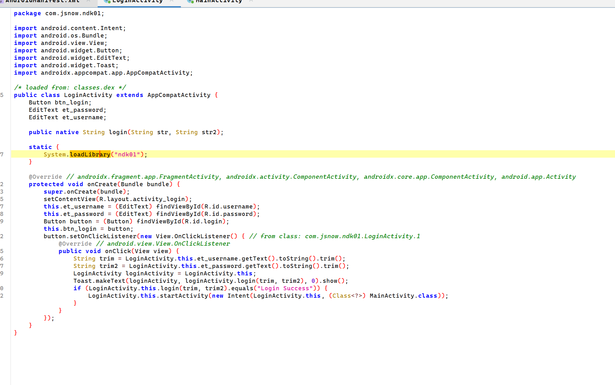615x385 pixels.
Task: Switch to the AndroidManifest.xml tab
Action: 42,1
